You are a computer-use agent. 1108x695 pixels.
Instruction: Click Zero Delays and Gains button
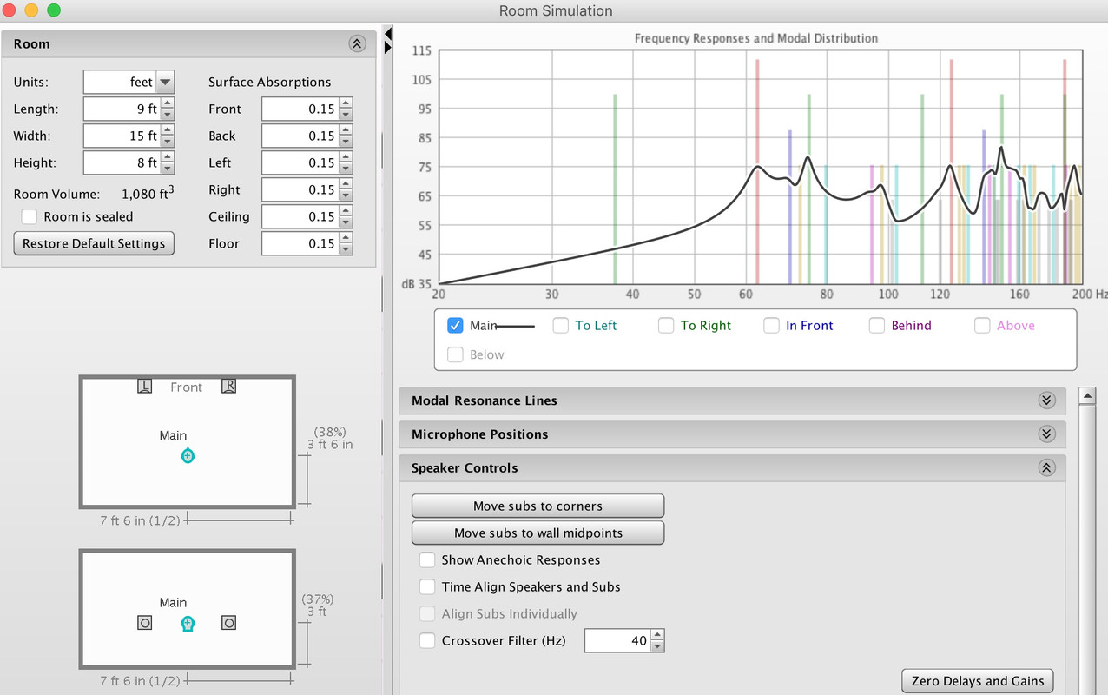tap(977, 681)
